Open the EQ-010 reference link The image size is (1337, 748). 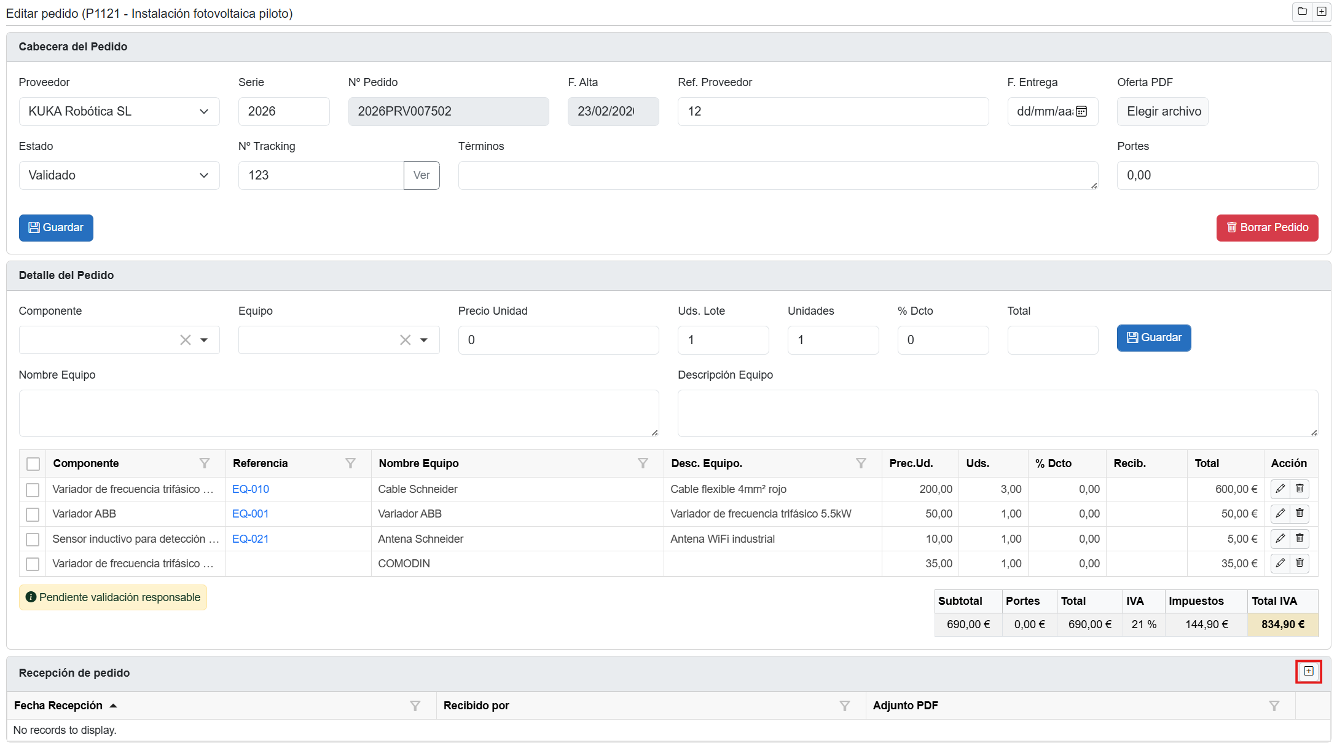pos(250,489)
